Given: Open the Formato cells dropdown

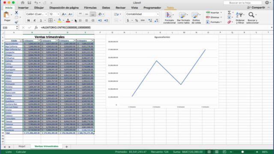Looking at the screenshot, I should click(x=214, y=22).
